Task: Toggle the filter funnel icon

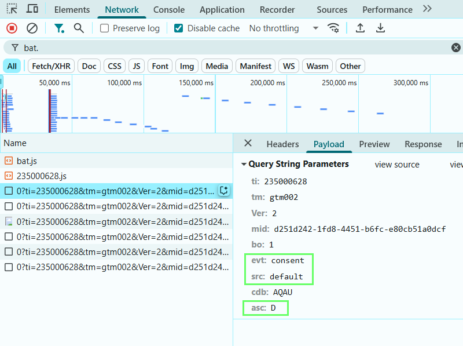Action: tap(59, 28)
